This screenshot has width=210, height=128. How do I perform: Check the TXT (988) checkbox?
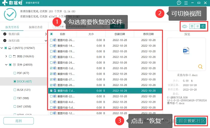point(15,98)
